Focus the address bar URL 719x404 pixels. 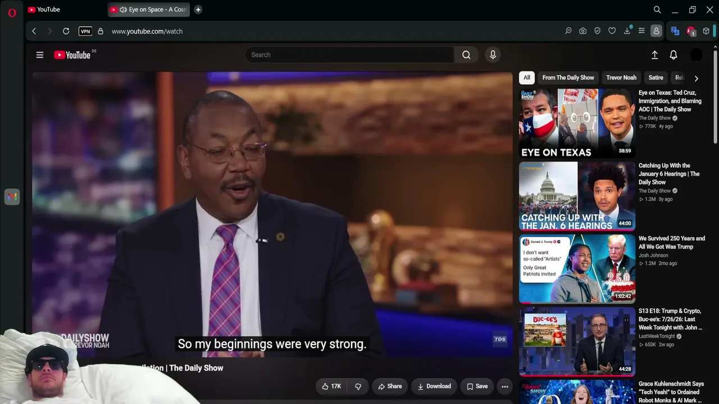click(147, 31)
